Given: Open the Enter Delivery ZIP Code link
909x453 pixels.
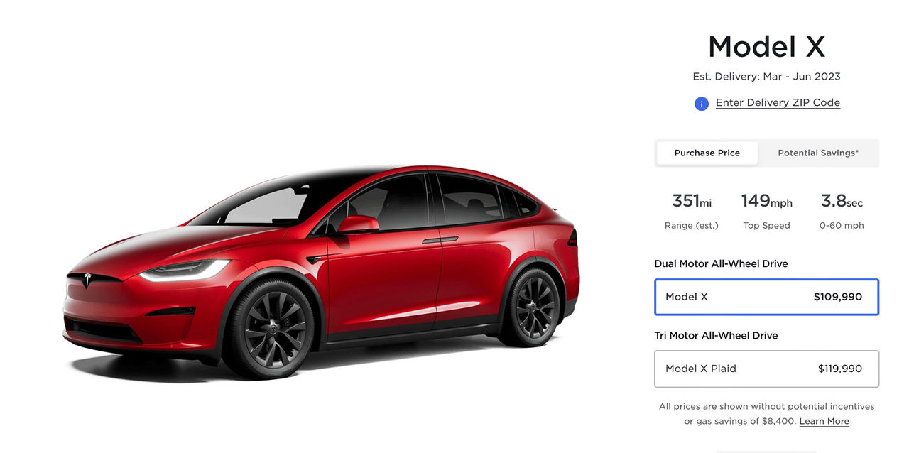Looking at the screenshot, I should coord(778,103).
